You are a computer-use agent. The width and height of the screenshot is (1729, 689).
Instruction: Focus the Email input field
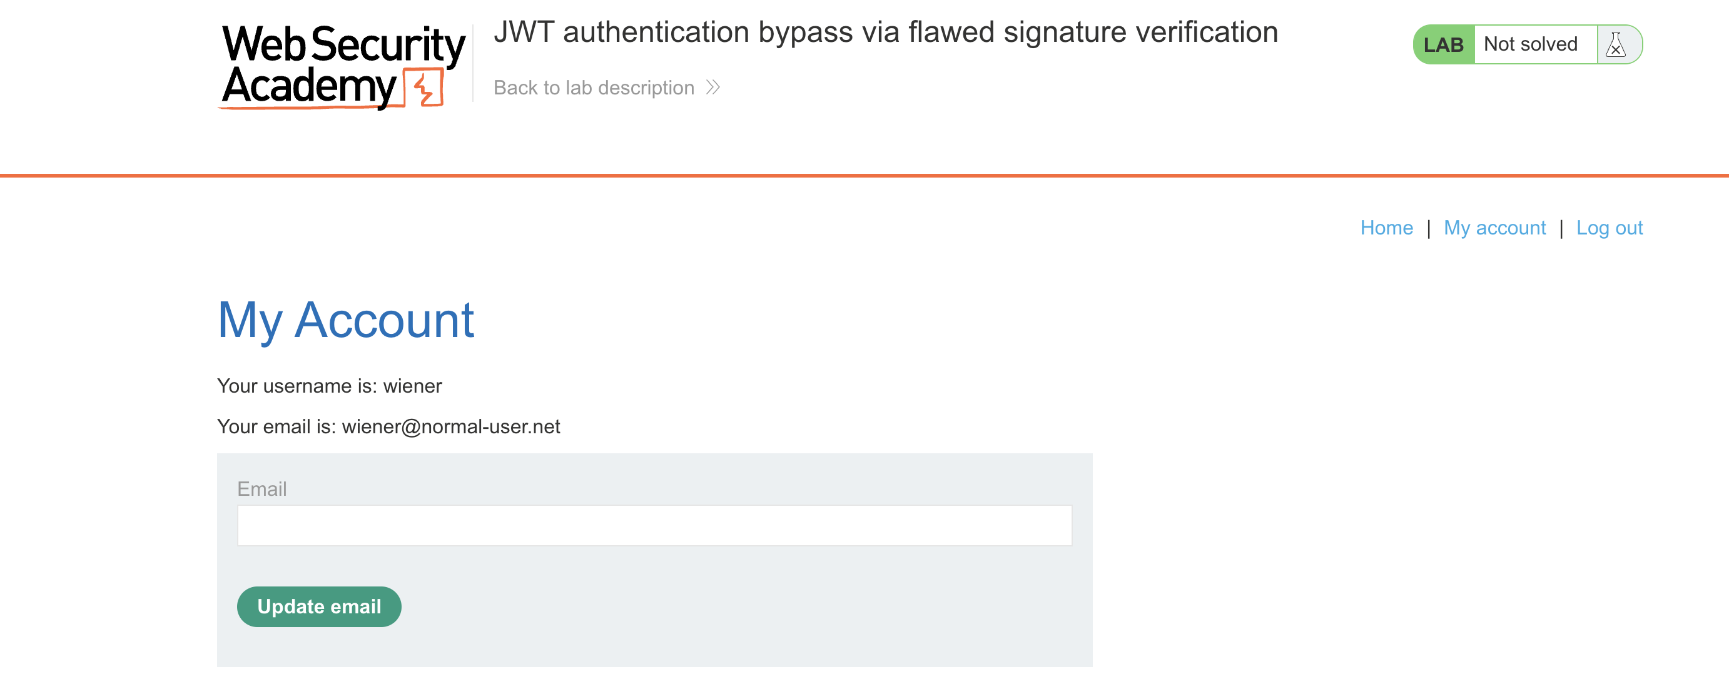click(654, 525)
